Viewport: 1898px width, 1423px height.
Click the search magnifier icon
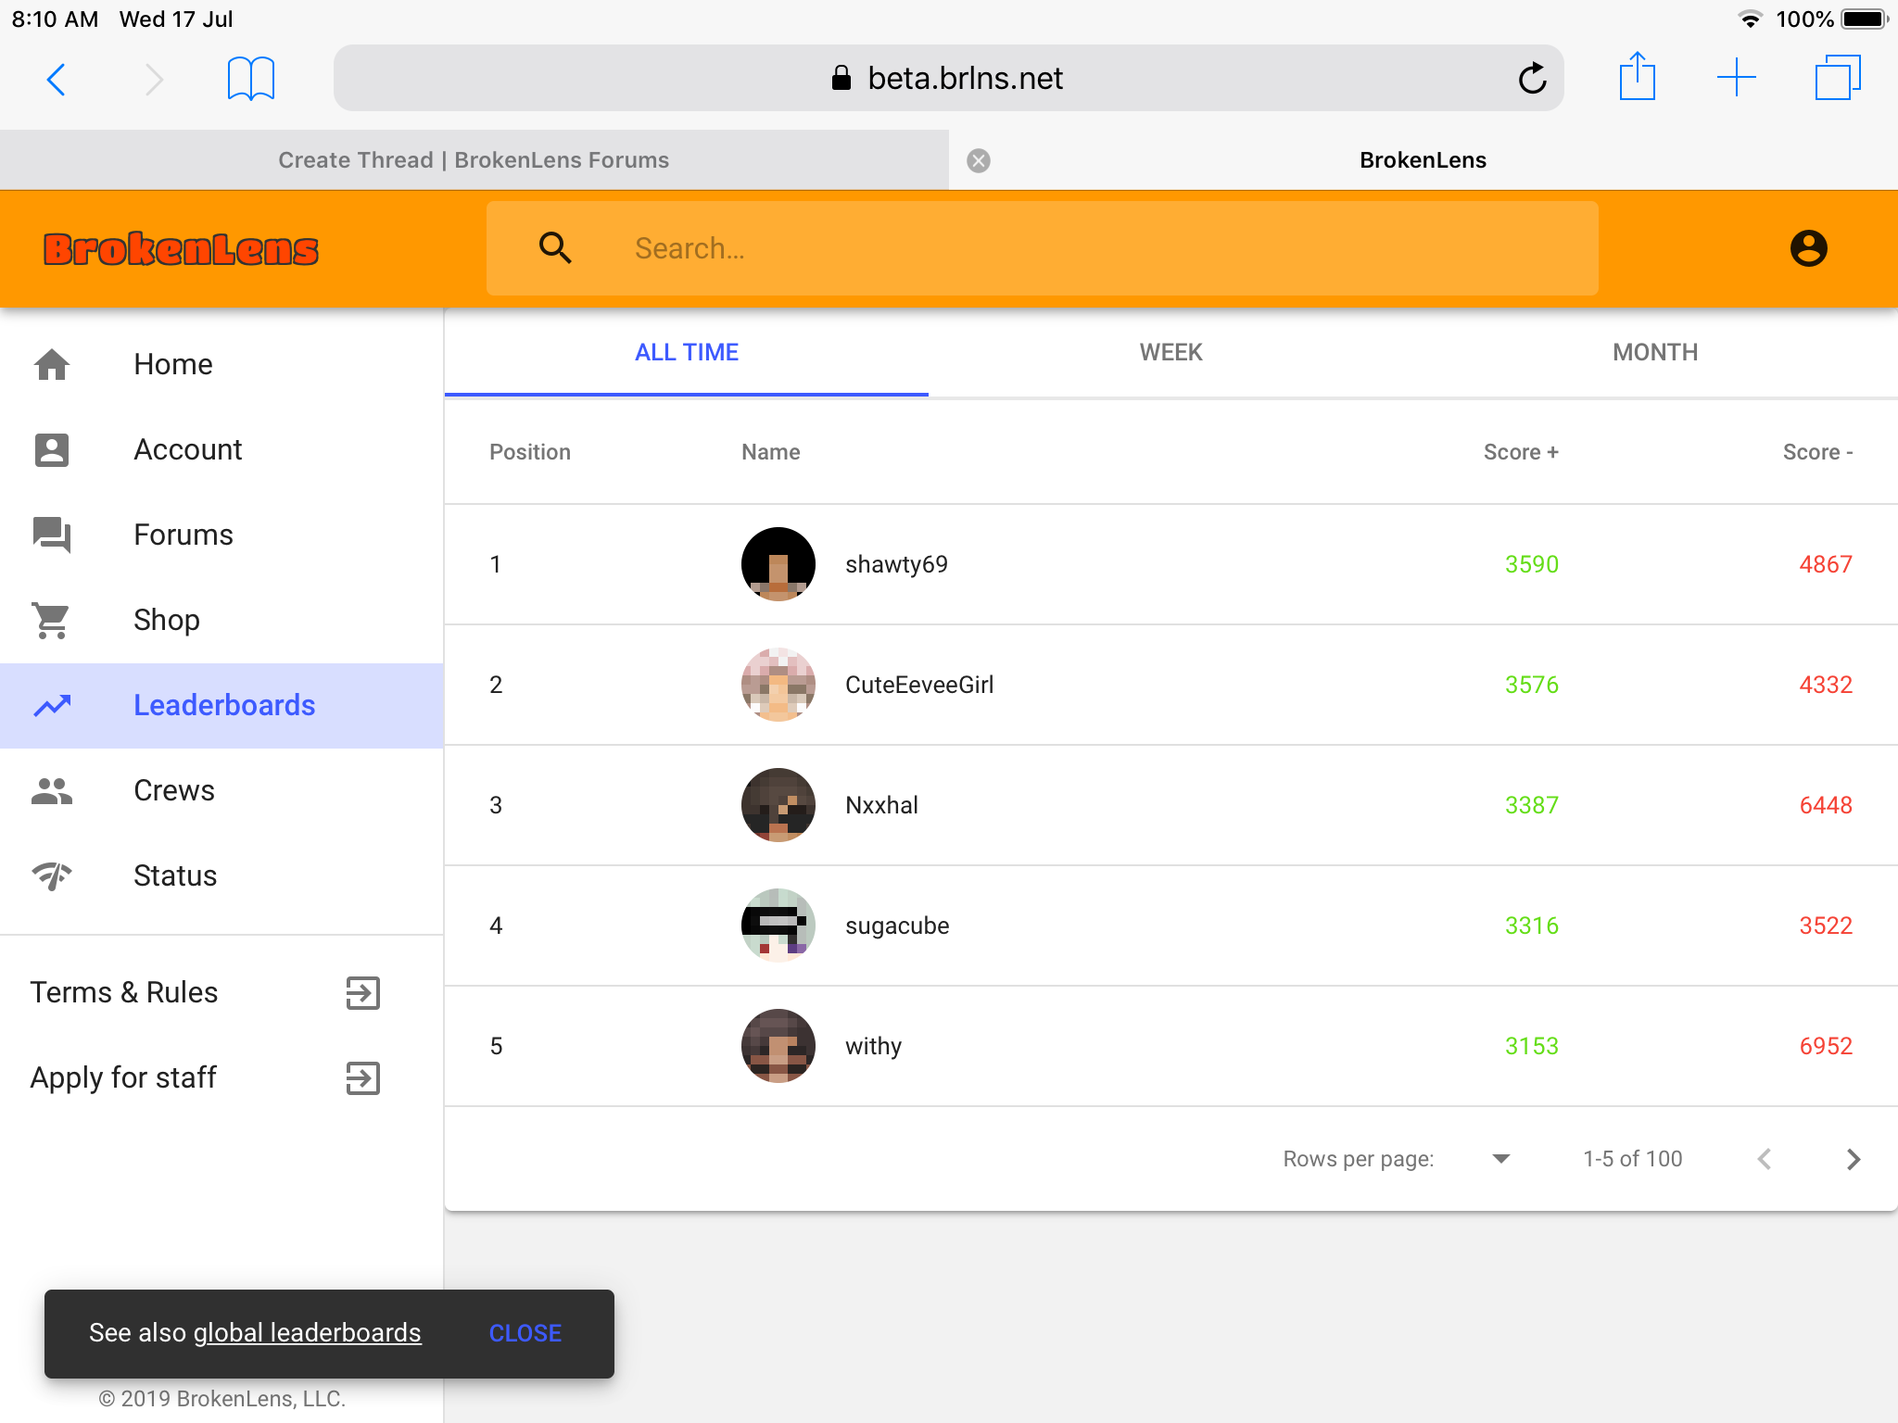[555, 248]
